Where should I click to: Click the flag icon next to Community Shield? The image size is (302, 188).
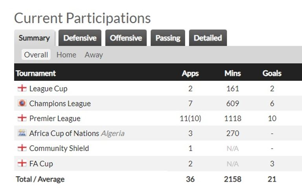point(22,148)
